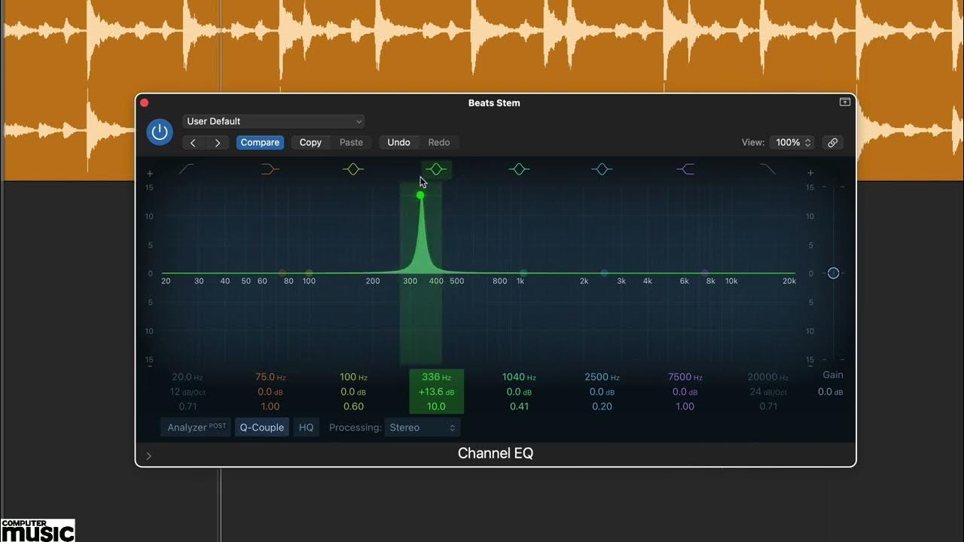Close the Beats Stem plugin window

145,102
